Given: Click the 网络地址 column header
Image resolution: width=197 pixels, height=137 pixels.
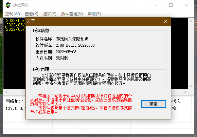Looking at the screenshot, I should pyautogui.click(x=14, y=101).
